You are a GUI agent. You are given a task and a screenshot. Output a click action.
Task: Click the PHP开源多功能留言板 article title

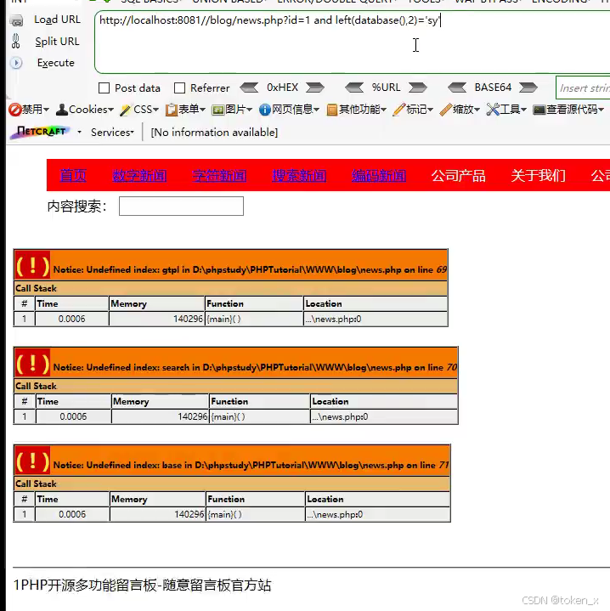click(142, 585)
